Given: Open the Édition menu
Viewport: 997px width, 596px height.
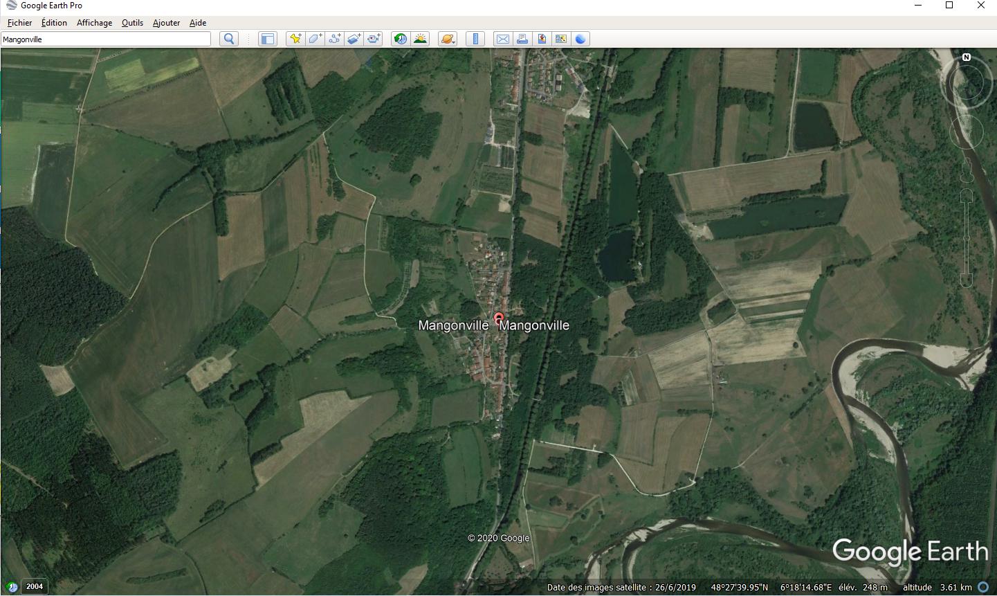Looking at the screenshot, I should pyautogui.click(x=54, y=23).
